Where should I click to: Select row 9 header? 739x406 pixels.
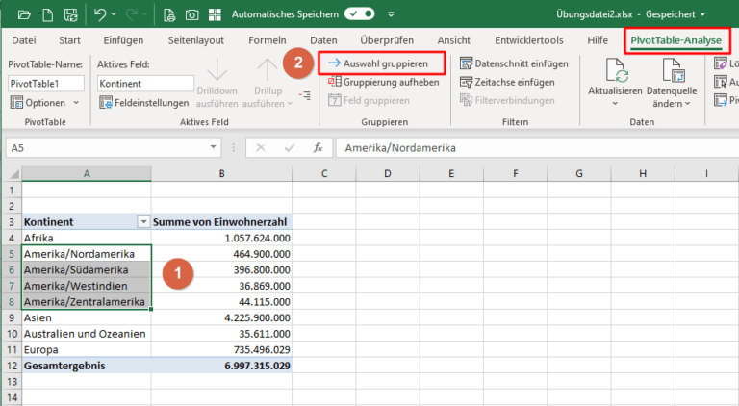point(12,317)
